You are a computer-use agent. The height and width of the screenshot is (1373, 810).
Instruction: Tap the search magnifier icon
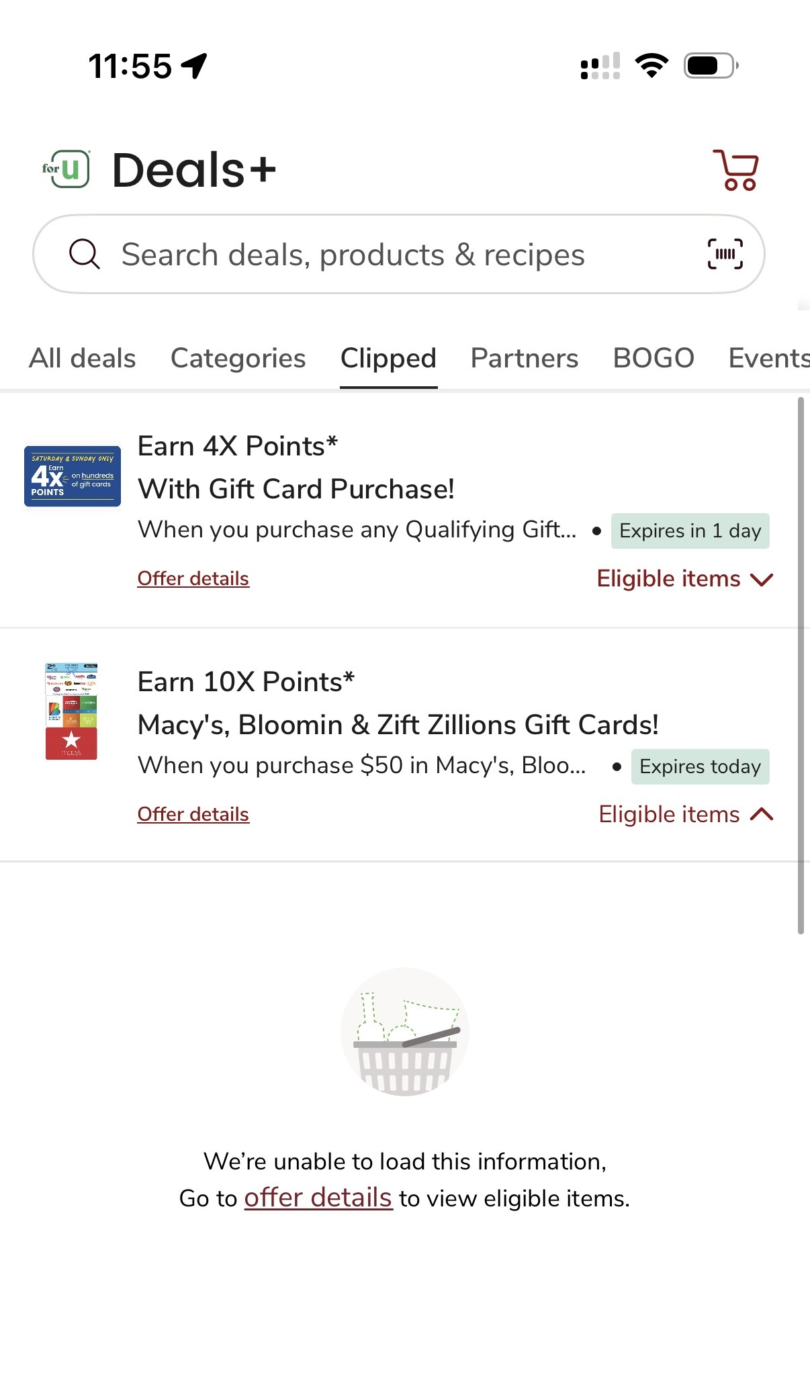pos(85,255)
